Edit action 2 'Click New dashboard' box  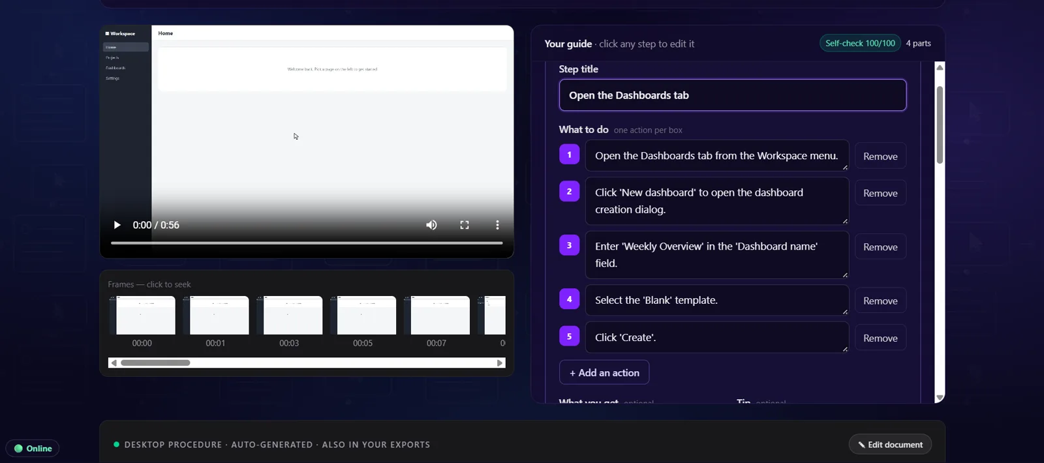coord(717,201)
